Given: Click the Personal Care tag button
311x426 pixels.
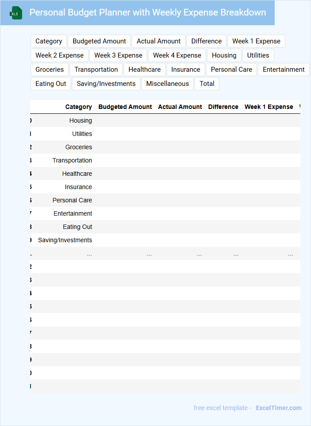Looking at the screenshot, I should click(x=231, y=70).
